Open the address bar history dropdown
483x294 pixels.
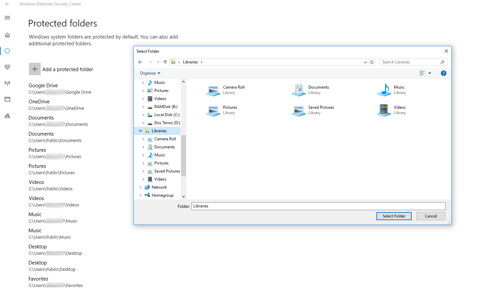(365, 62)
